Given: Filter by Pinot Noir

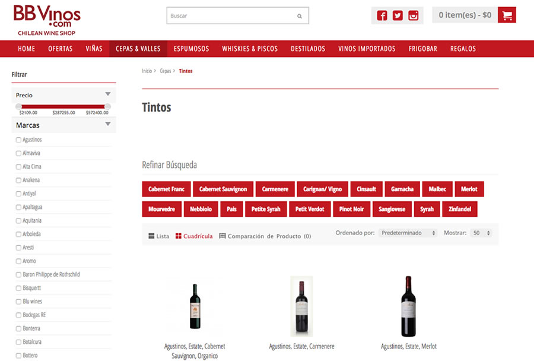Looking at the screenshot, I should coord(351,209).
